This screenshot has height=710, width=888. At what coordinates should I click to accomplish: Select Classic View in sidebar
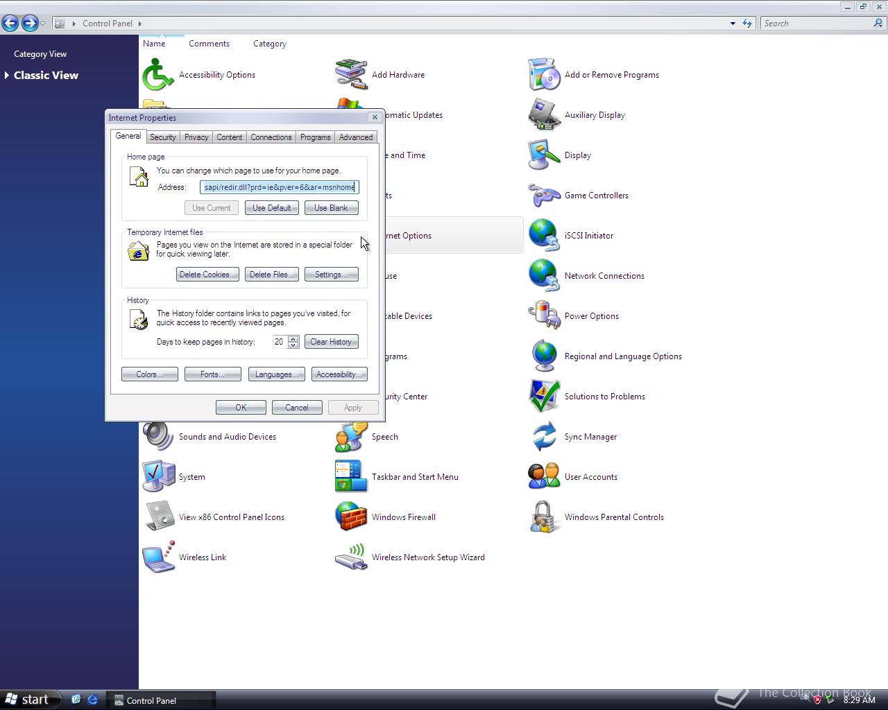[46, 75]
